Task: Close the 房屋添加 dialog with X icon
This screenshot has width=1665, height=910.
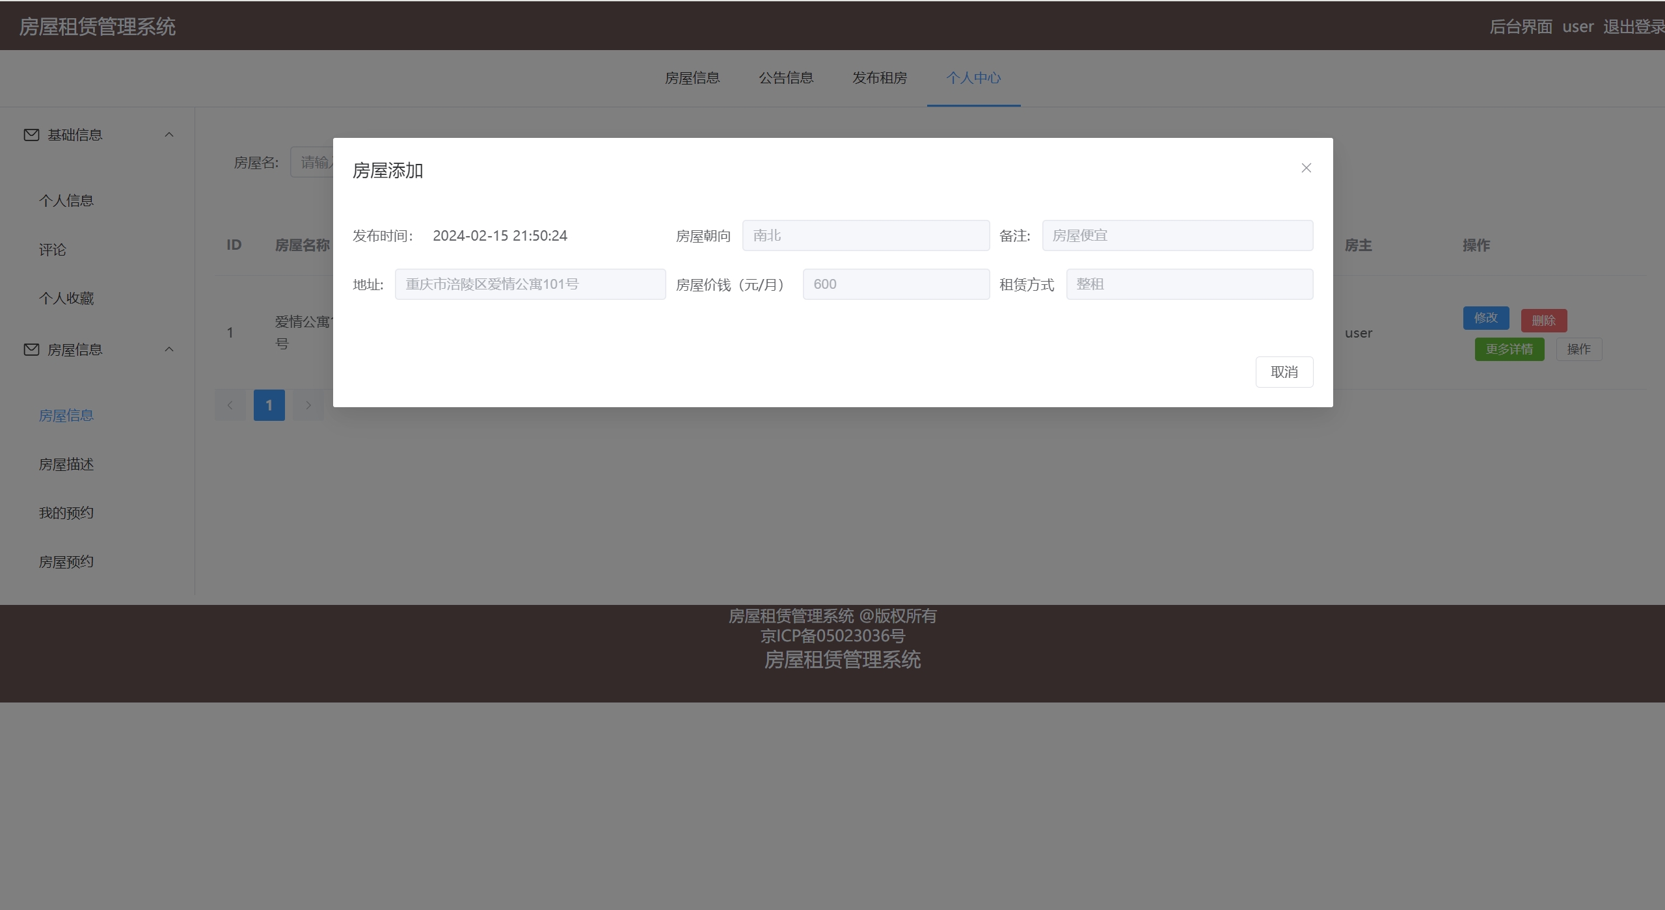Action: (1306, 168)
